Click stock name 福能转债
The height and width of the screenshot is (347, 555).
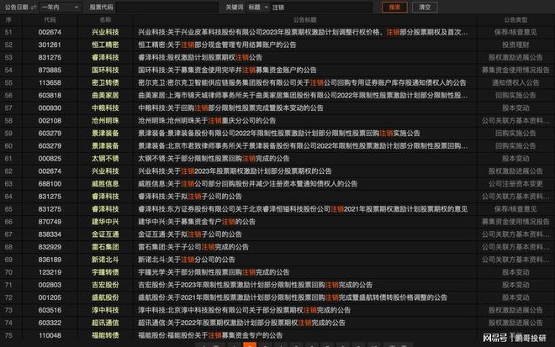(105, 336)
